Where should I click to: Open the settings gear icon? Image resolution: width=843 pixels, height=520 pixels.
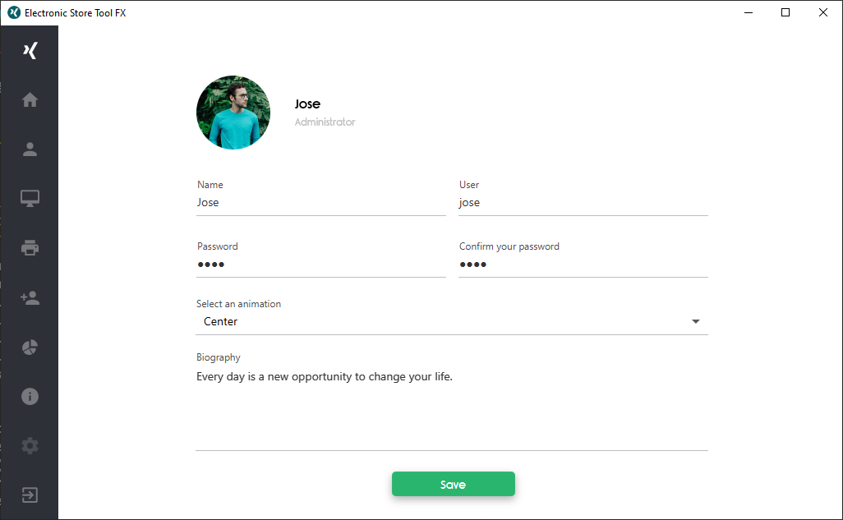pos(30,446)
